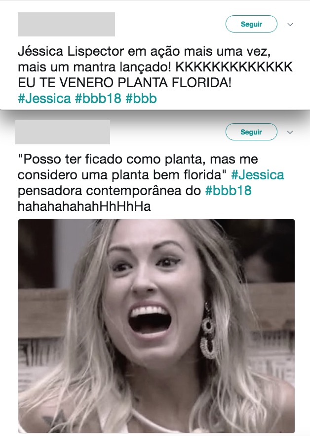The image size is (310, 436).
Task: Click Seguir on the planta bem florida tweet
Action: coord(251,132)
